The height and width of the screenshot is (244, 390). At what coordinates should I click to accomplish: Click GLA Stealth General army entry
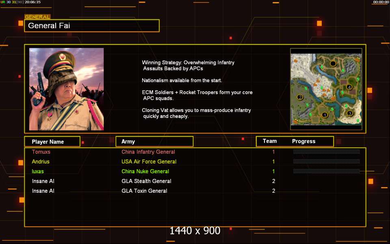(x=146, y=181)
